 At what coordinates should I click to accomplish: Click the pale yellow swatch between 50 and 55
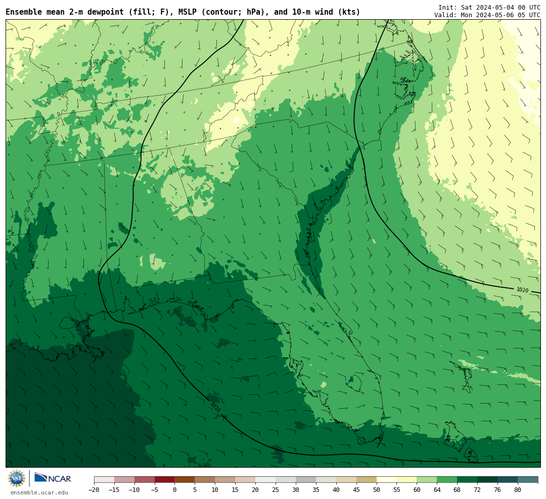pos(387,480)
